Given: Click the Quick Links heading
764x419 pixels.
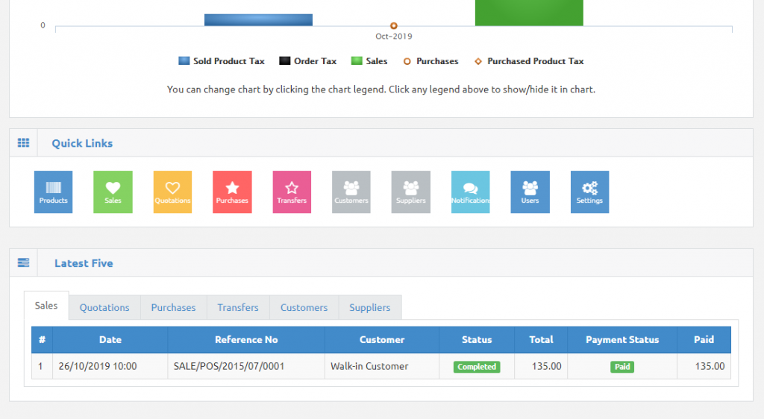Looking at the screenshot, I should (x=82, y=143).
